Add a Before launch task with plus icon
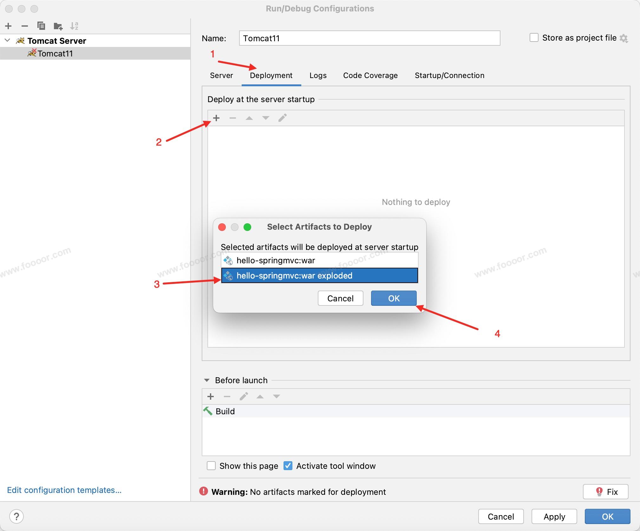Viewport: 640px width, 531px height. pyautogui.click(x=211, y=396)
